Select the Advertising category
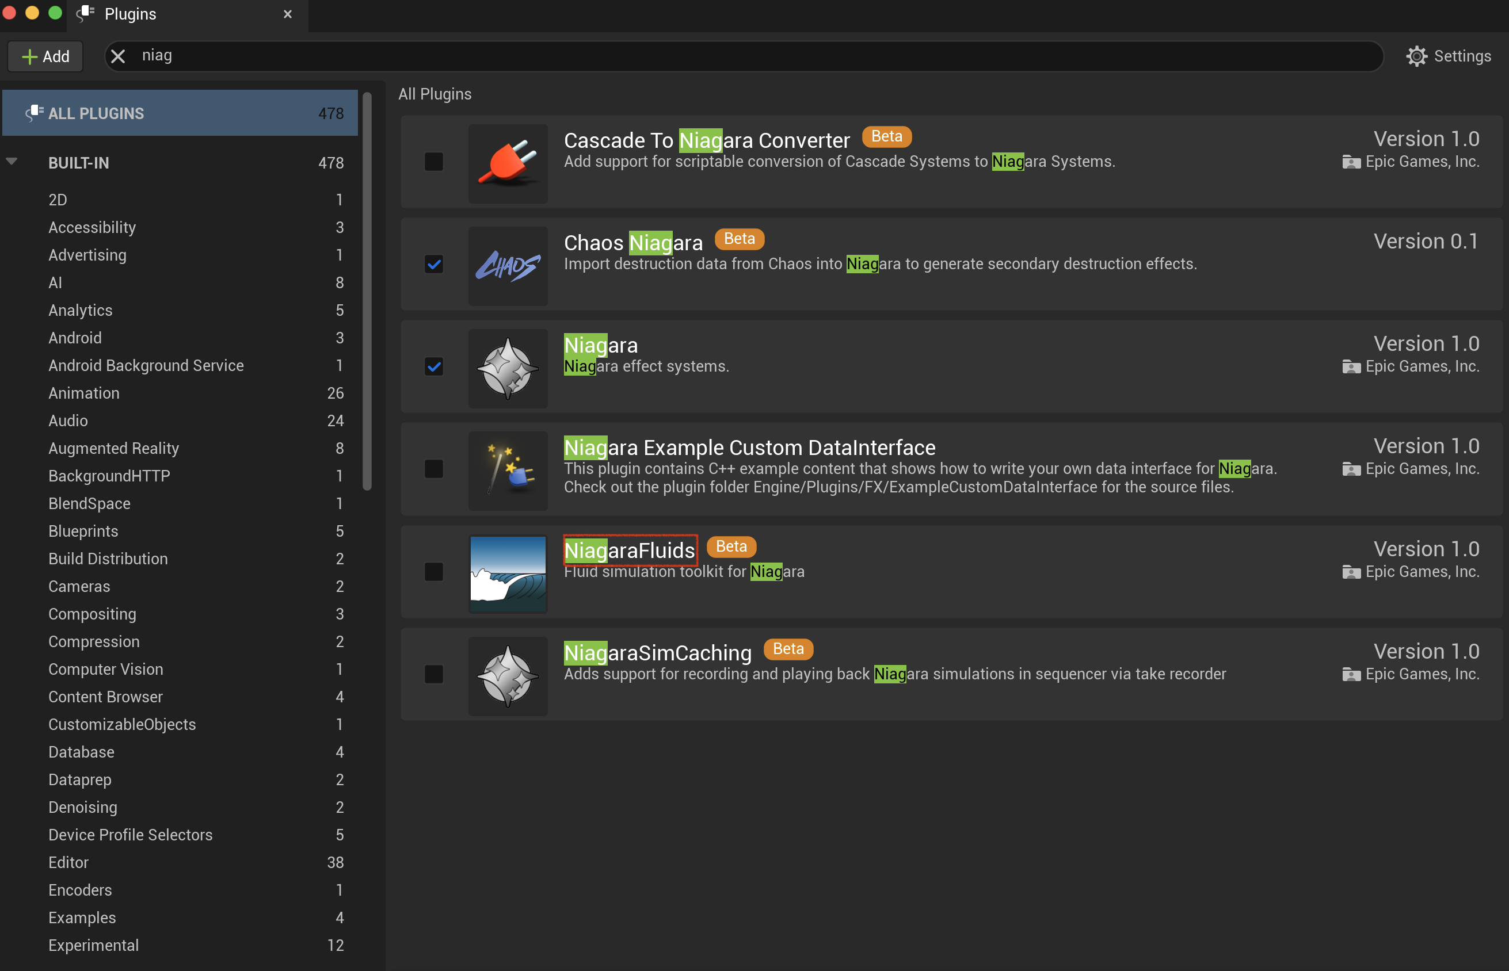This screenshot has height=971, width=1509. click(x=180, y=255)
